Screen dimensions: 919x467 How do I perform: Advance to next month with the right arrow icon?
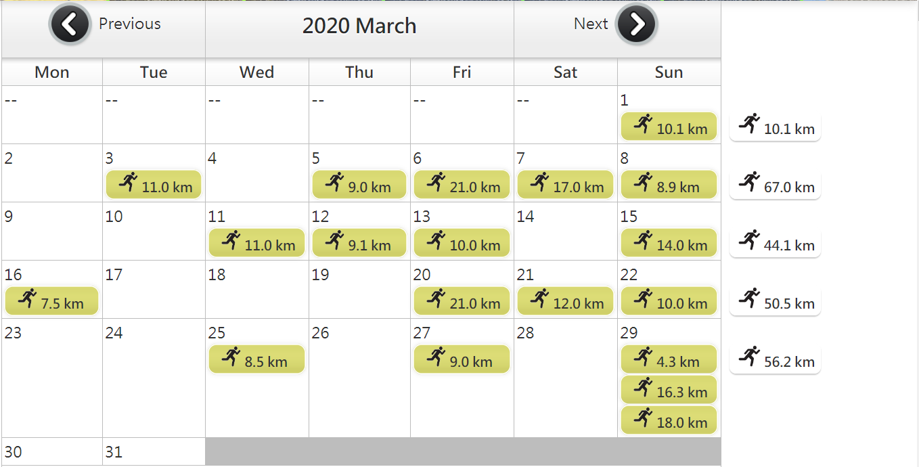point(636,24)
